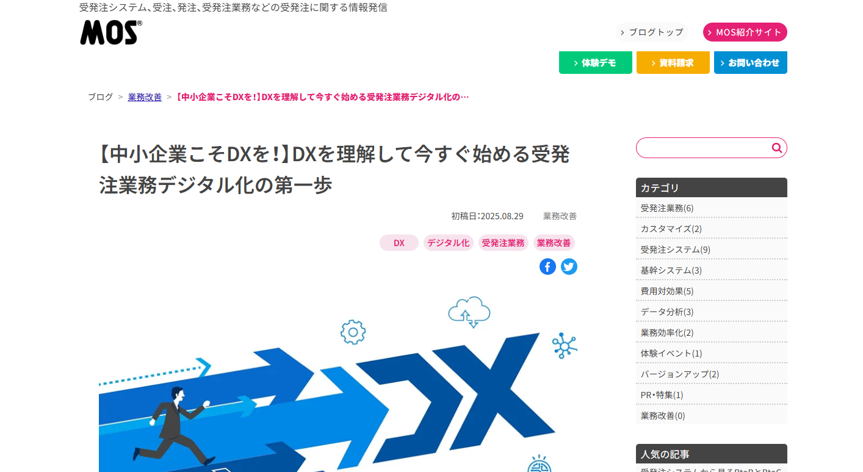Open the MOS紹介サイト button
Image resolution: width=863 pixels, height=472 pixels.
coord(745,32)
